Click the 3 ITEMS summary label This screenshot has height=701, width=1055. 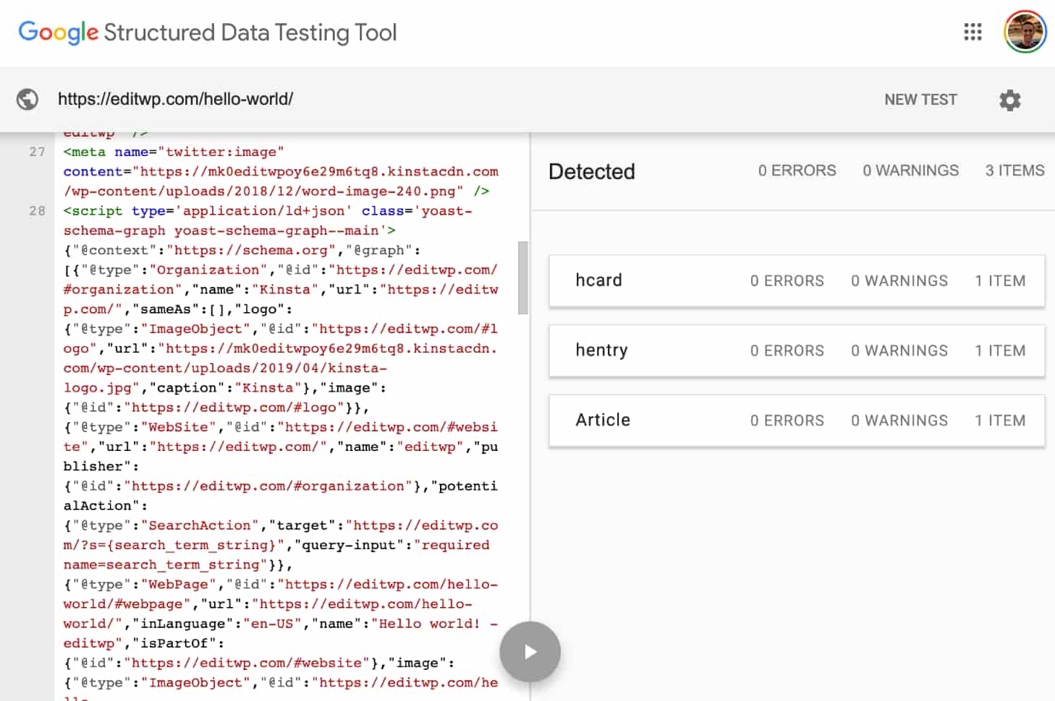(x=1014, y=171)
